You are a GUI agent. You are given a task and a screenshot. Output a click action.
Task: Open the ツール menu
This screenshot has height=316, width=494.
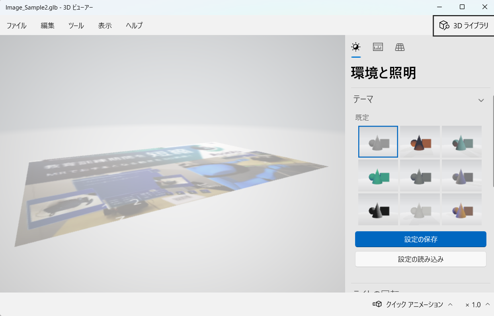pos(76,25)
